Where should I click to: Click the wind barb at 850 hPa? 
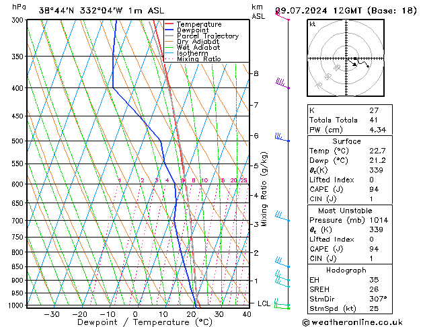[x=282, y=262]
